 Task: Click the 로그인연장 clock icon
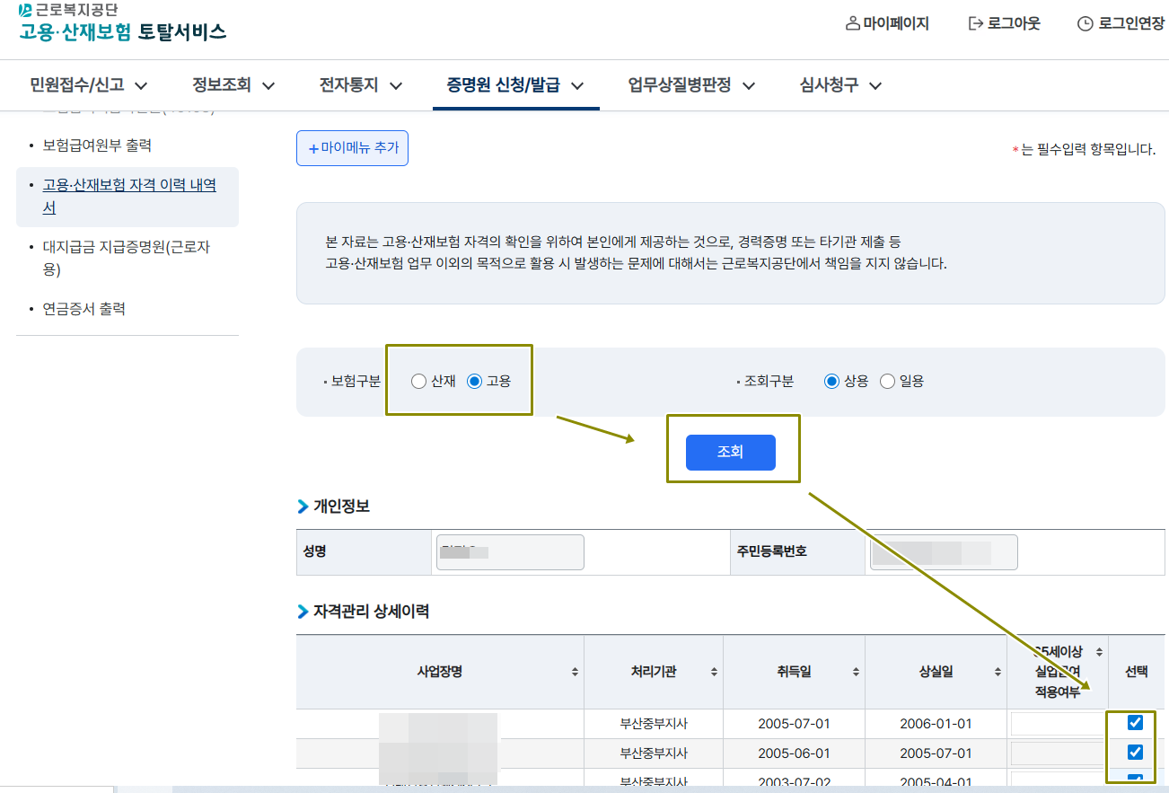coord(1085,22)
